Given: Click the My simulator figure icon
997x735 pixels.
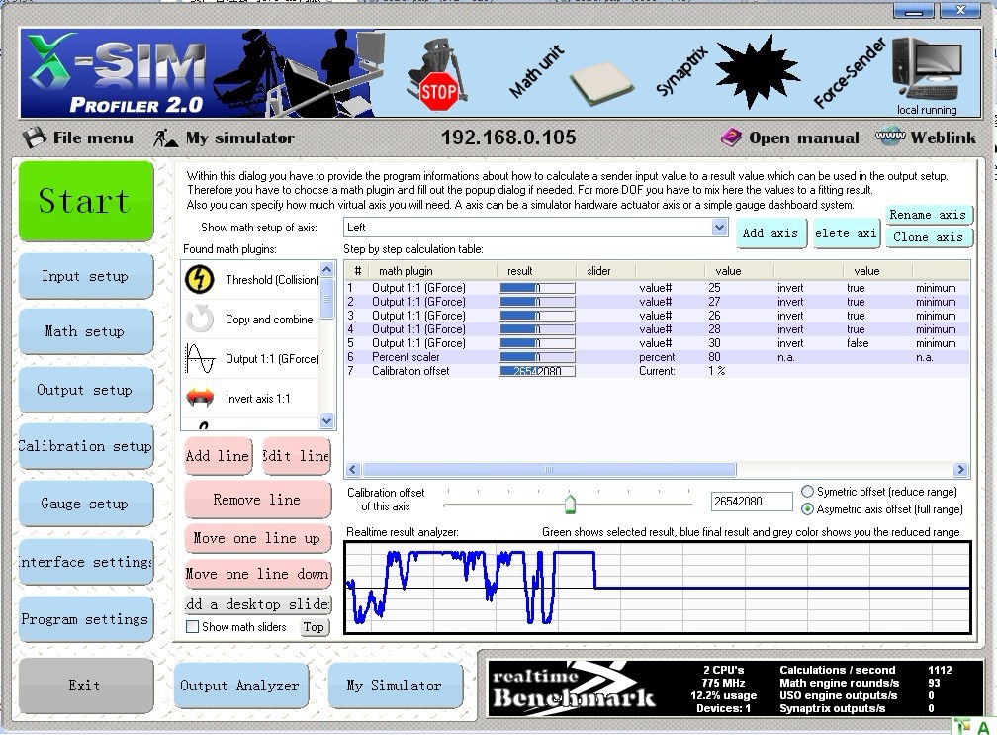Looking at the screenshot, I should pyautogui.click(x=165, y=138).
